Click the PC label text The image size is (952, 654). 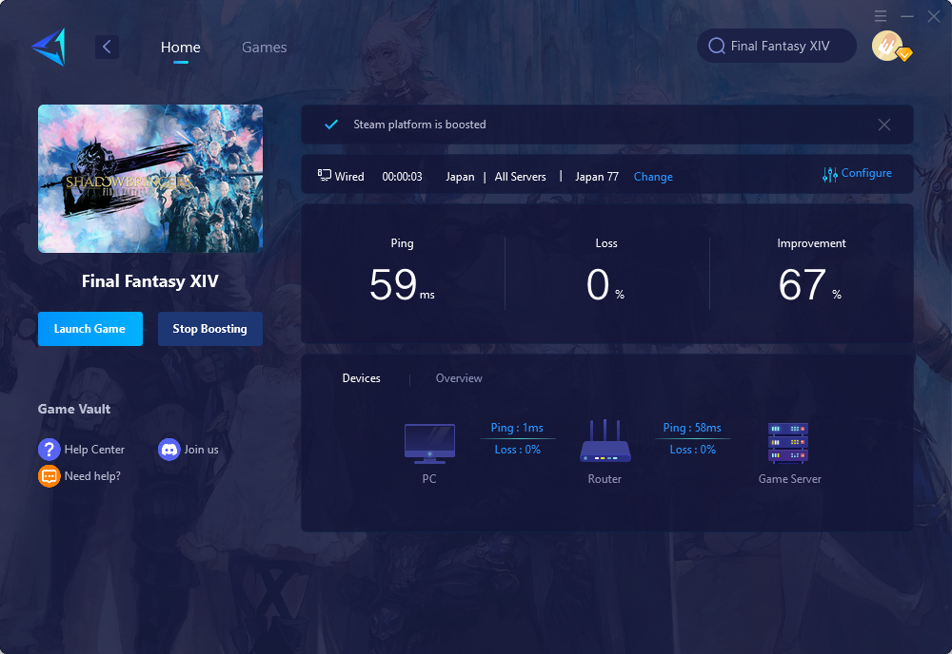coord(429,479)
